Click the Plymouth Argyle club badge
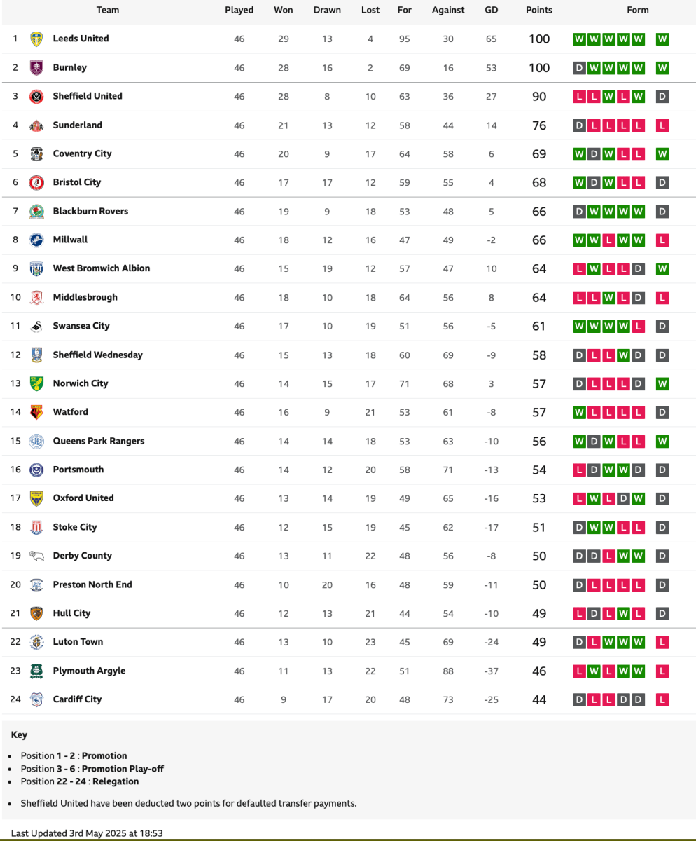Image resolution: width=696 pixels, height=841 pixels. 36,671
